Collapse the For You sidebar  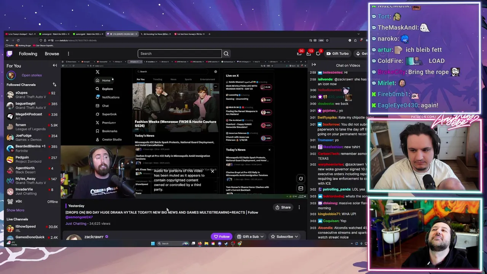point(55,65)
